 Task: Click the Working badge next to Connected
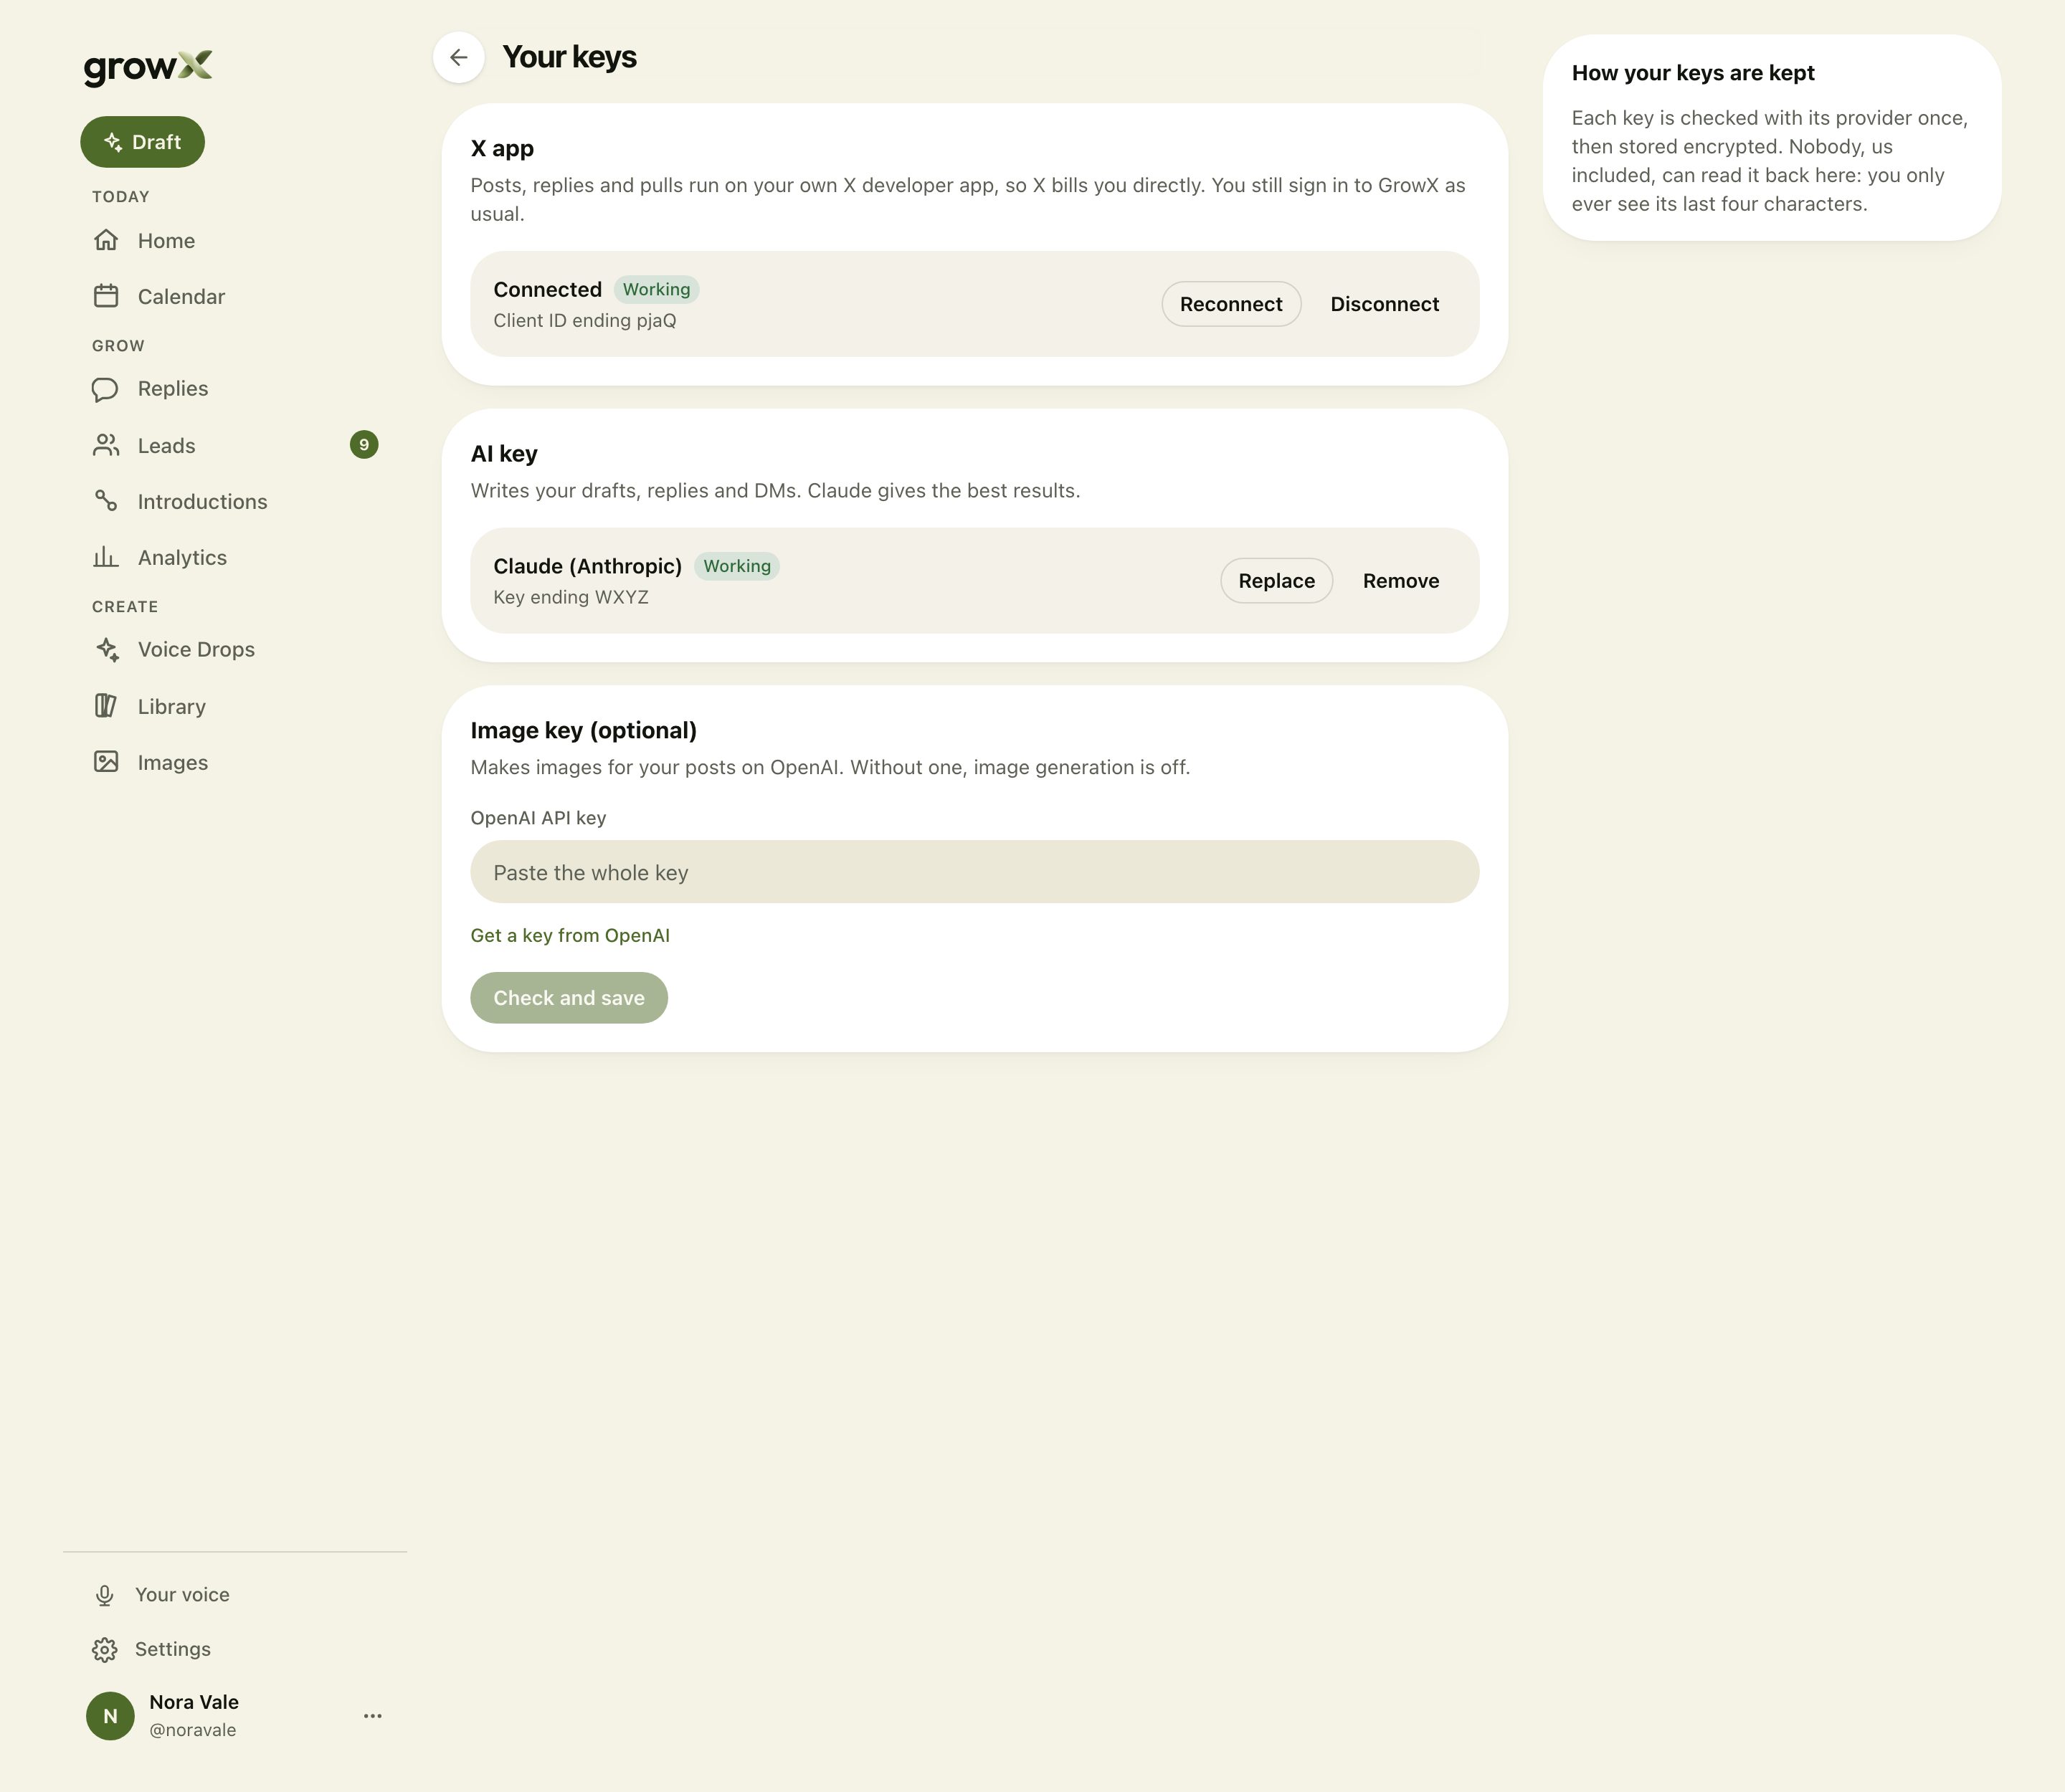(x=656, y=290)
